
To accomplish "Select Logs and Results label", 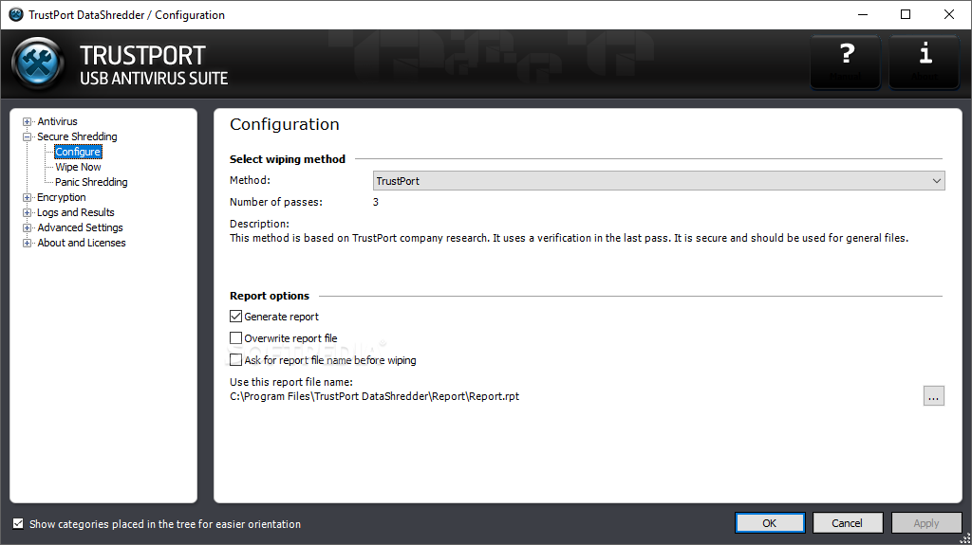I will click(x=76, y=212).
